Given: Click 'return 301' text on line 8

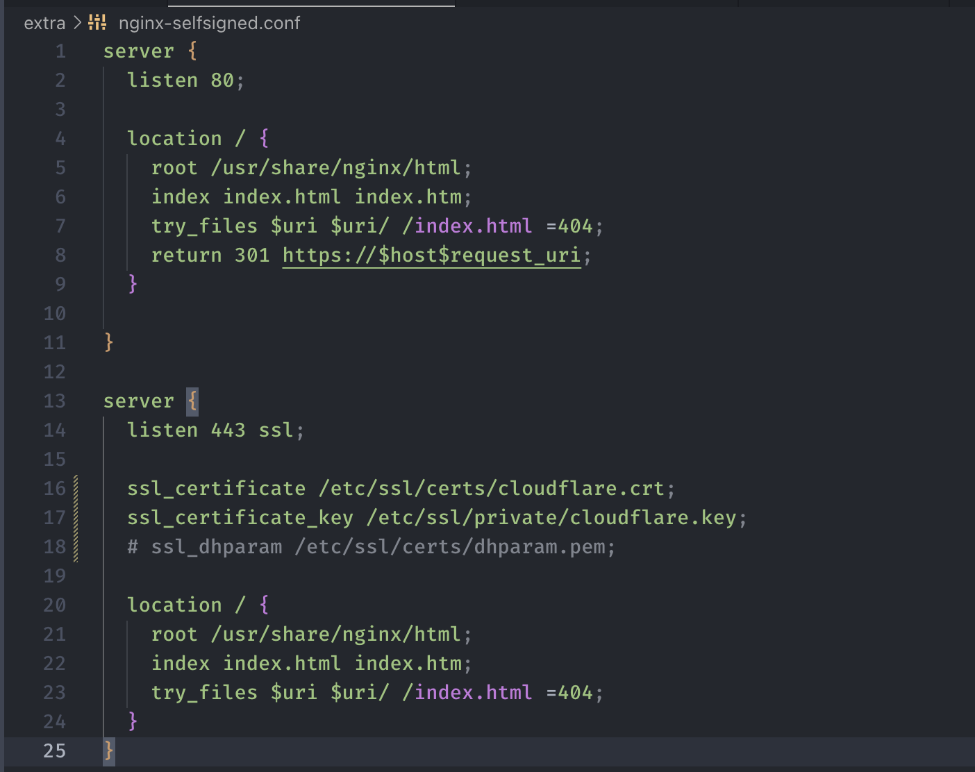Looking at the screenshot, I should click(210, 255).
